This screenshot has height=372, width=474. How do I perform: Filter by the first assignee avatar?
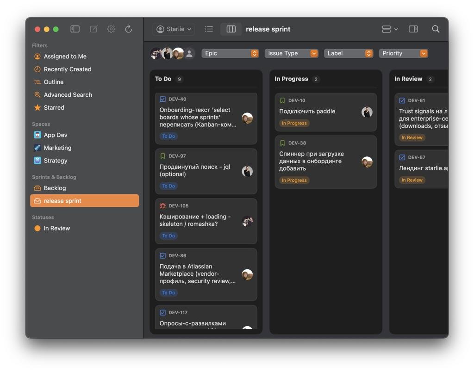click(x=156, y=54)
